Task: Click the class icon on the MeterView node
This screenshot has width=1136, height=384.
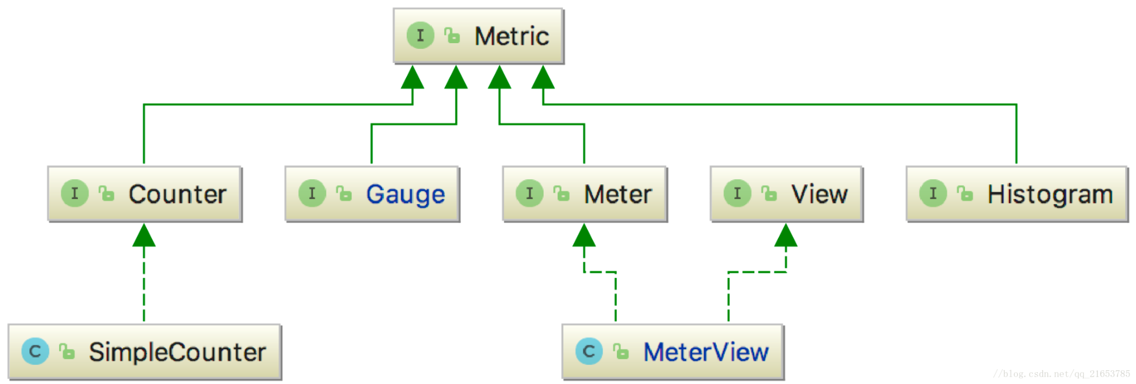Action: [x=589, y=351]
